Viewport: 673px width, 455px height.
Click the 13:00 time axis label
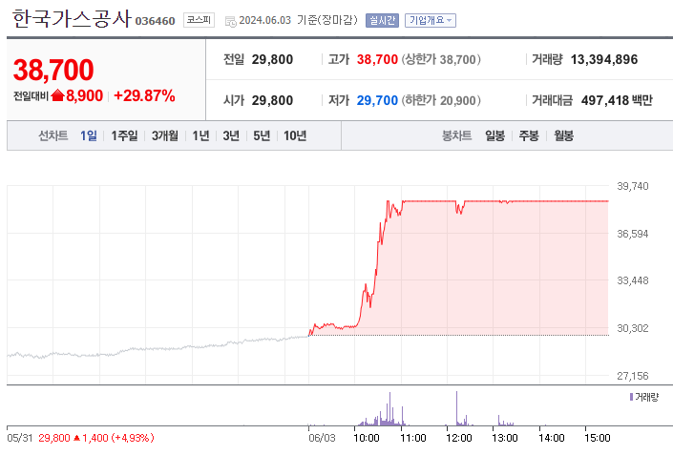click(505, 438)
